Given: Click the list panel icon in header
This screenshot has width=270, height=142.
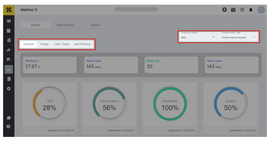Looking at the screenshot, I should [233, 10].
